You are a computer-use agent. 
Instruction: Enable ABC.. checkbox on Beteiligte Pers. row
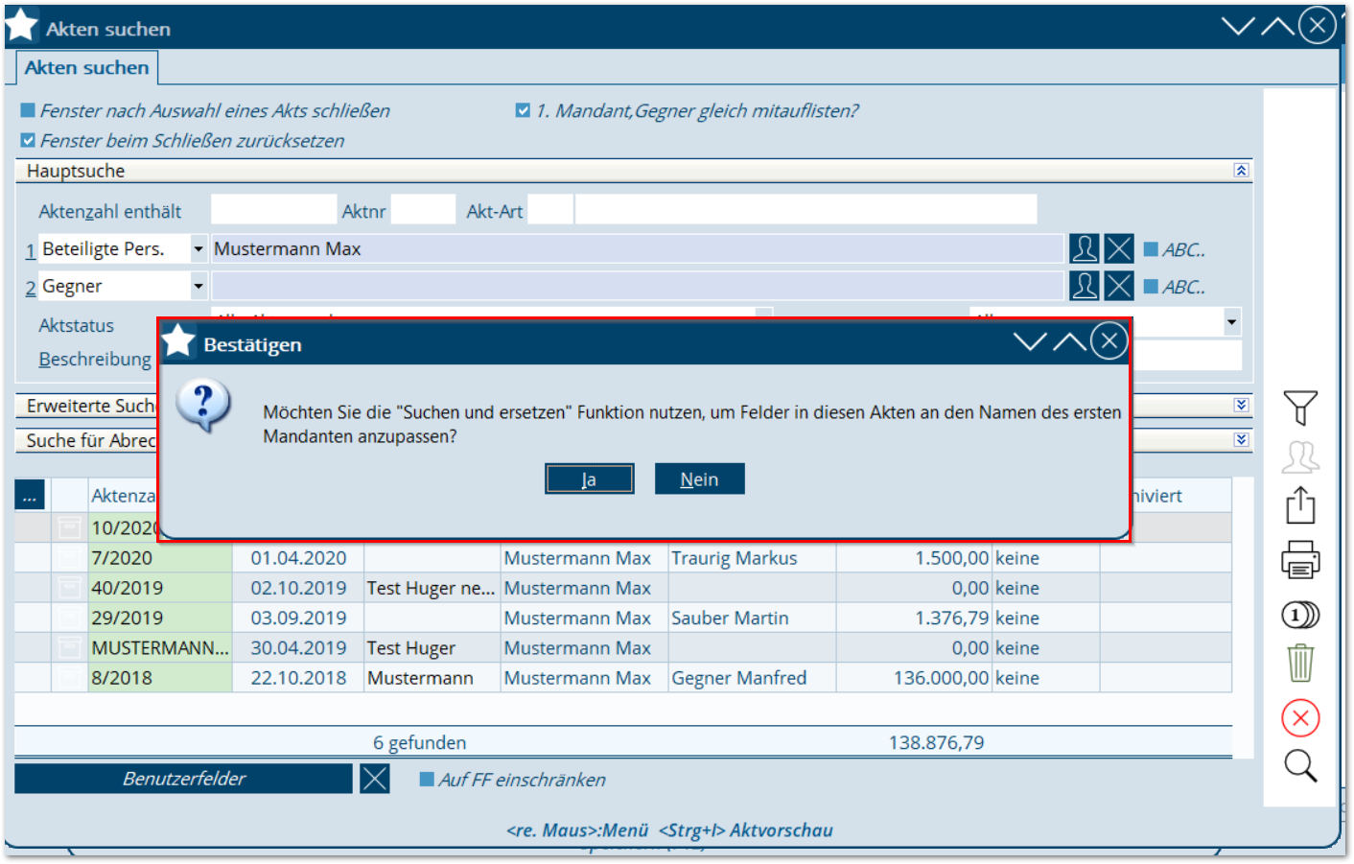[1151, 249]
